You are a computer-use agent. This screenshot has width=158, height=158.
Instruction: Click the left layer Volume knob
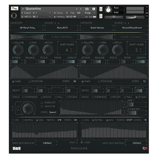(x=18, y=50)
